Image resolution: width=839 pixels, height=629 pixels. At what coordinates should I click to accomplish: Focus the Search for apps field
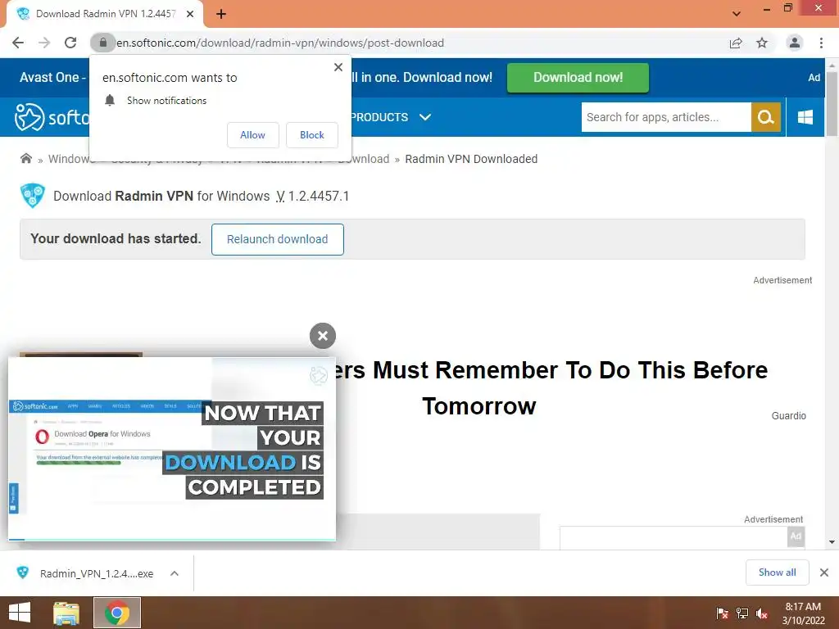tap(666, 117)
